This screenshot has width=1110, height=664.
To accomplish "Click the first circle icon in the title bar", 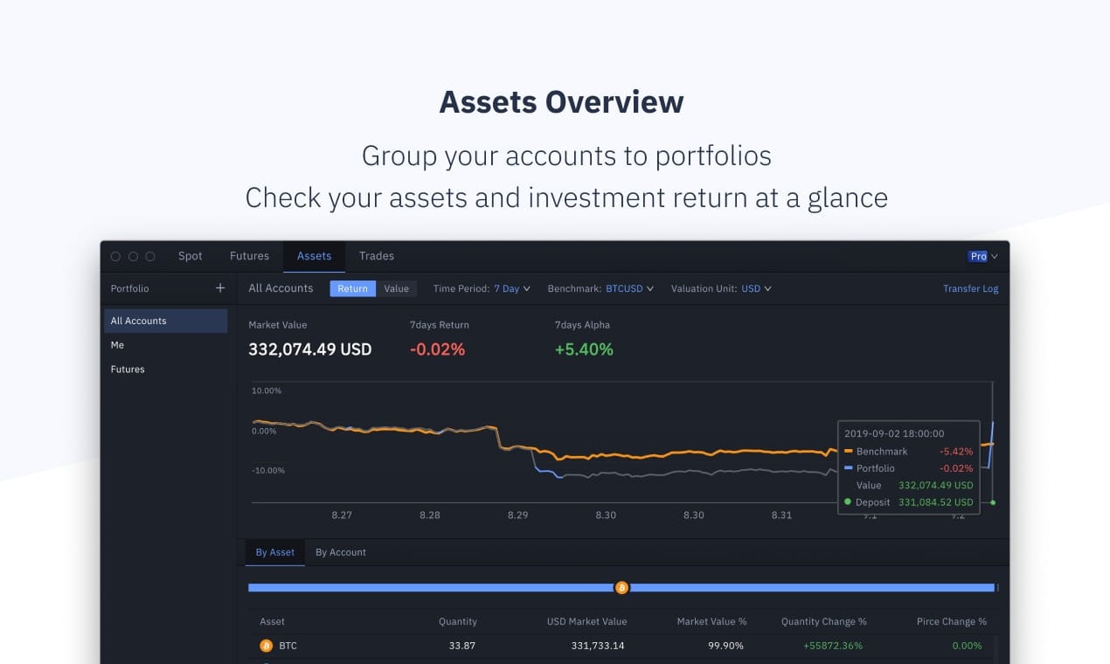I will pos(115,256).
